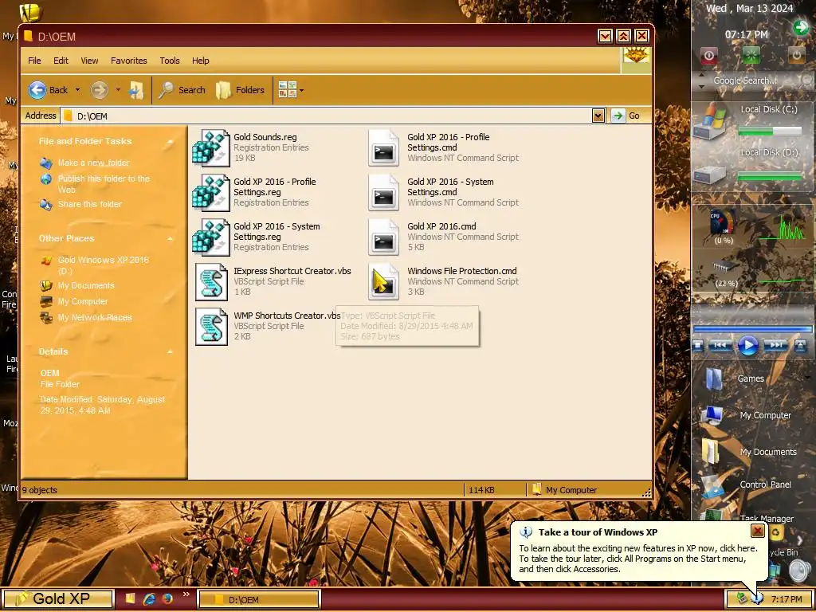
Task: Open the Favorites menu
Action: [x=128, y=61]
